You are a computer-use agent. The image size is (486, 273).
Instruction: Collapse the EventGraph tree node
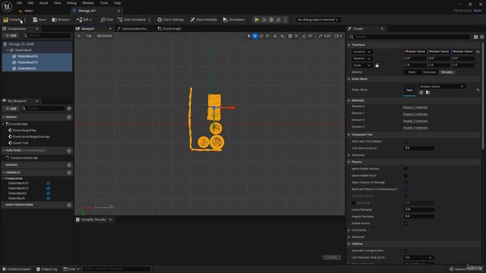[x=3, y=124]
